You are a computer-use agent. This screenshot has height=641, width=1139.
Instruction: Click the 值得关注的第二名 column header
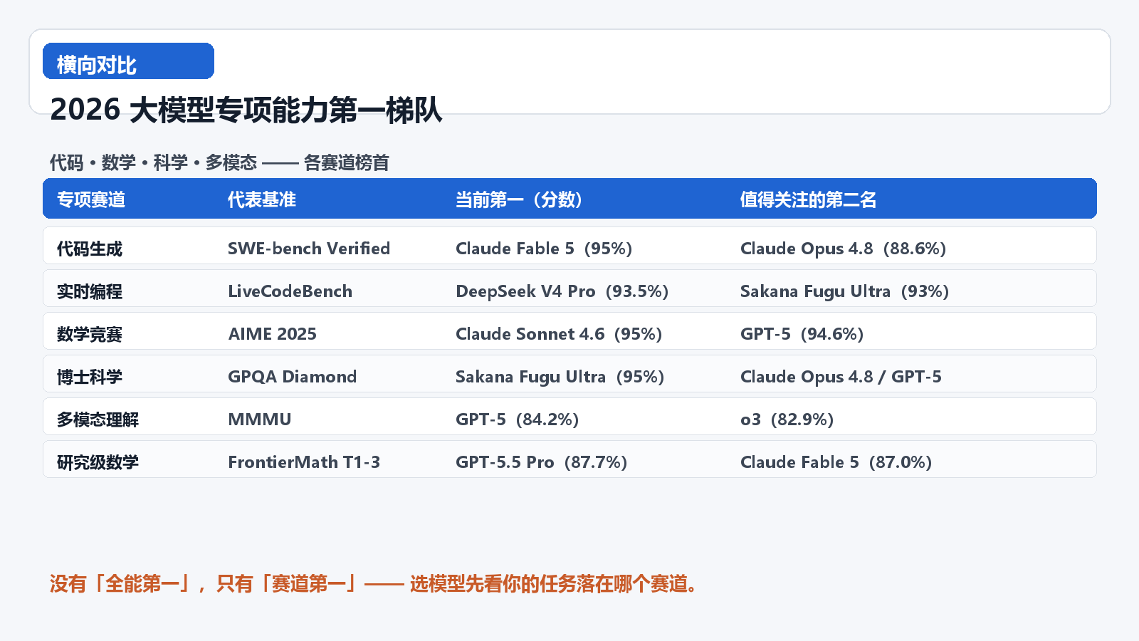809,199
